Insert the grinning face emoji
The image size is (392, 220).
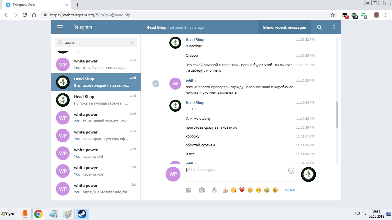[250, 190]
